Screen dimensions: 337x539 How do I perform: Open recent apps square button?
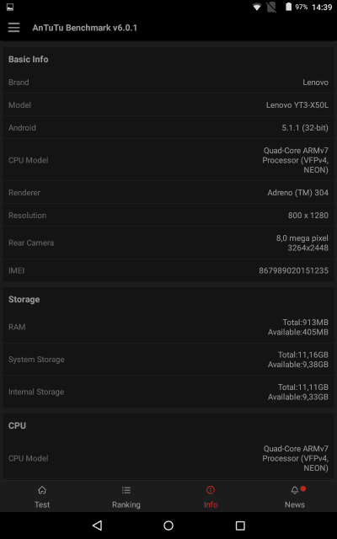(x=240, y=526)
